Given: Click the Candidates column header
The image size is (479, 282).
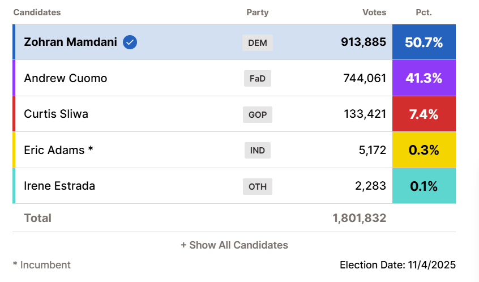Looking at the screenshot, I should coord(37,12).
